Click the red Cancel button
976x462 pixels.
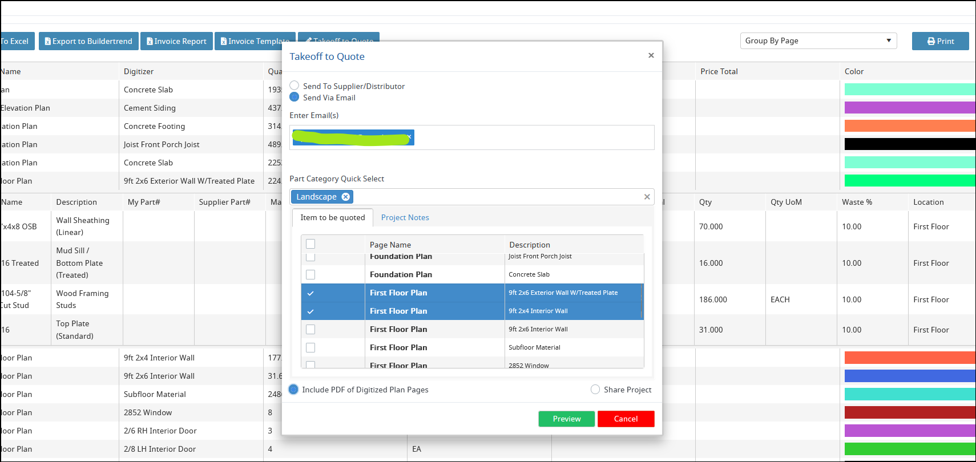pyautogui.click(x=626, y=419)
